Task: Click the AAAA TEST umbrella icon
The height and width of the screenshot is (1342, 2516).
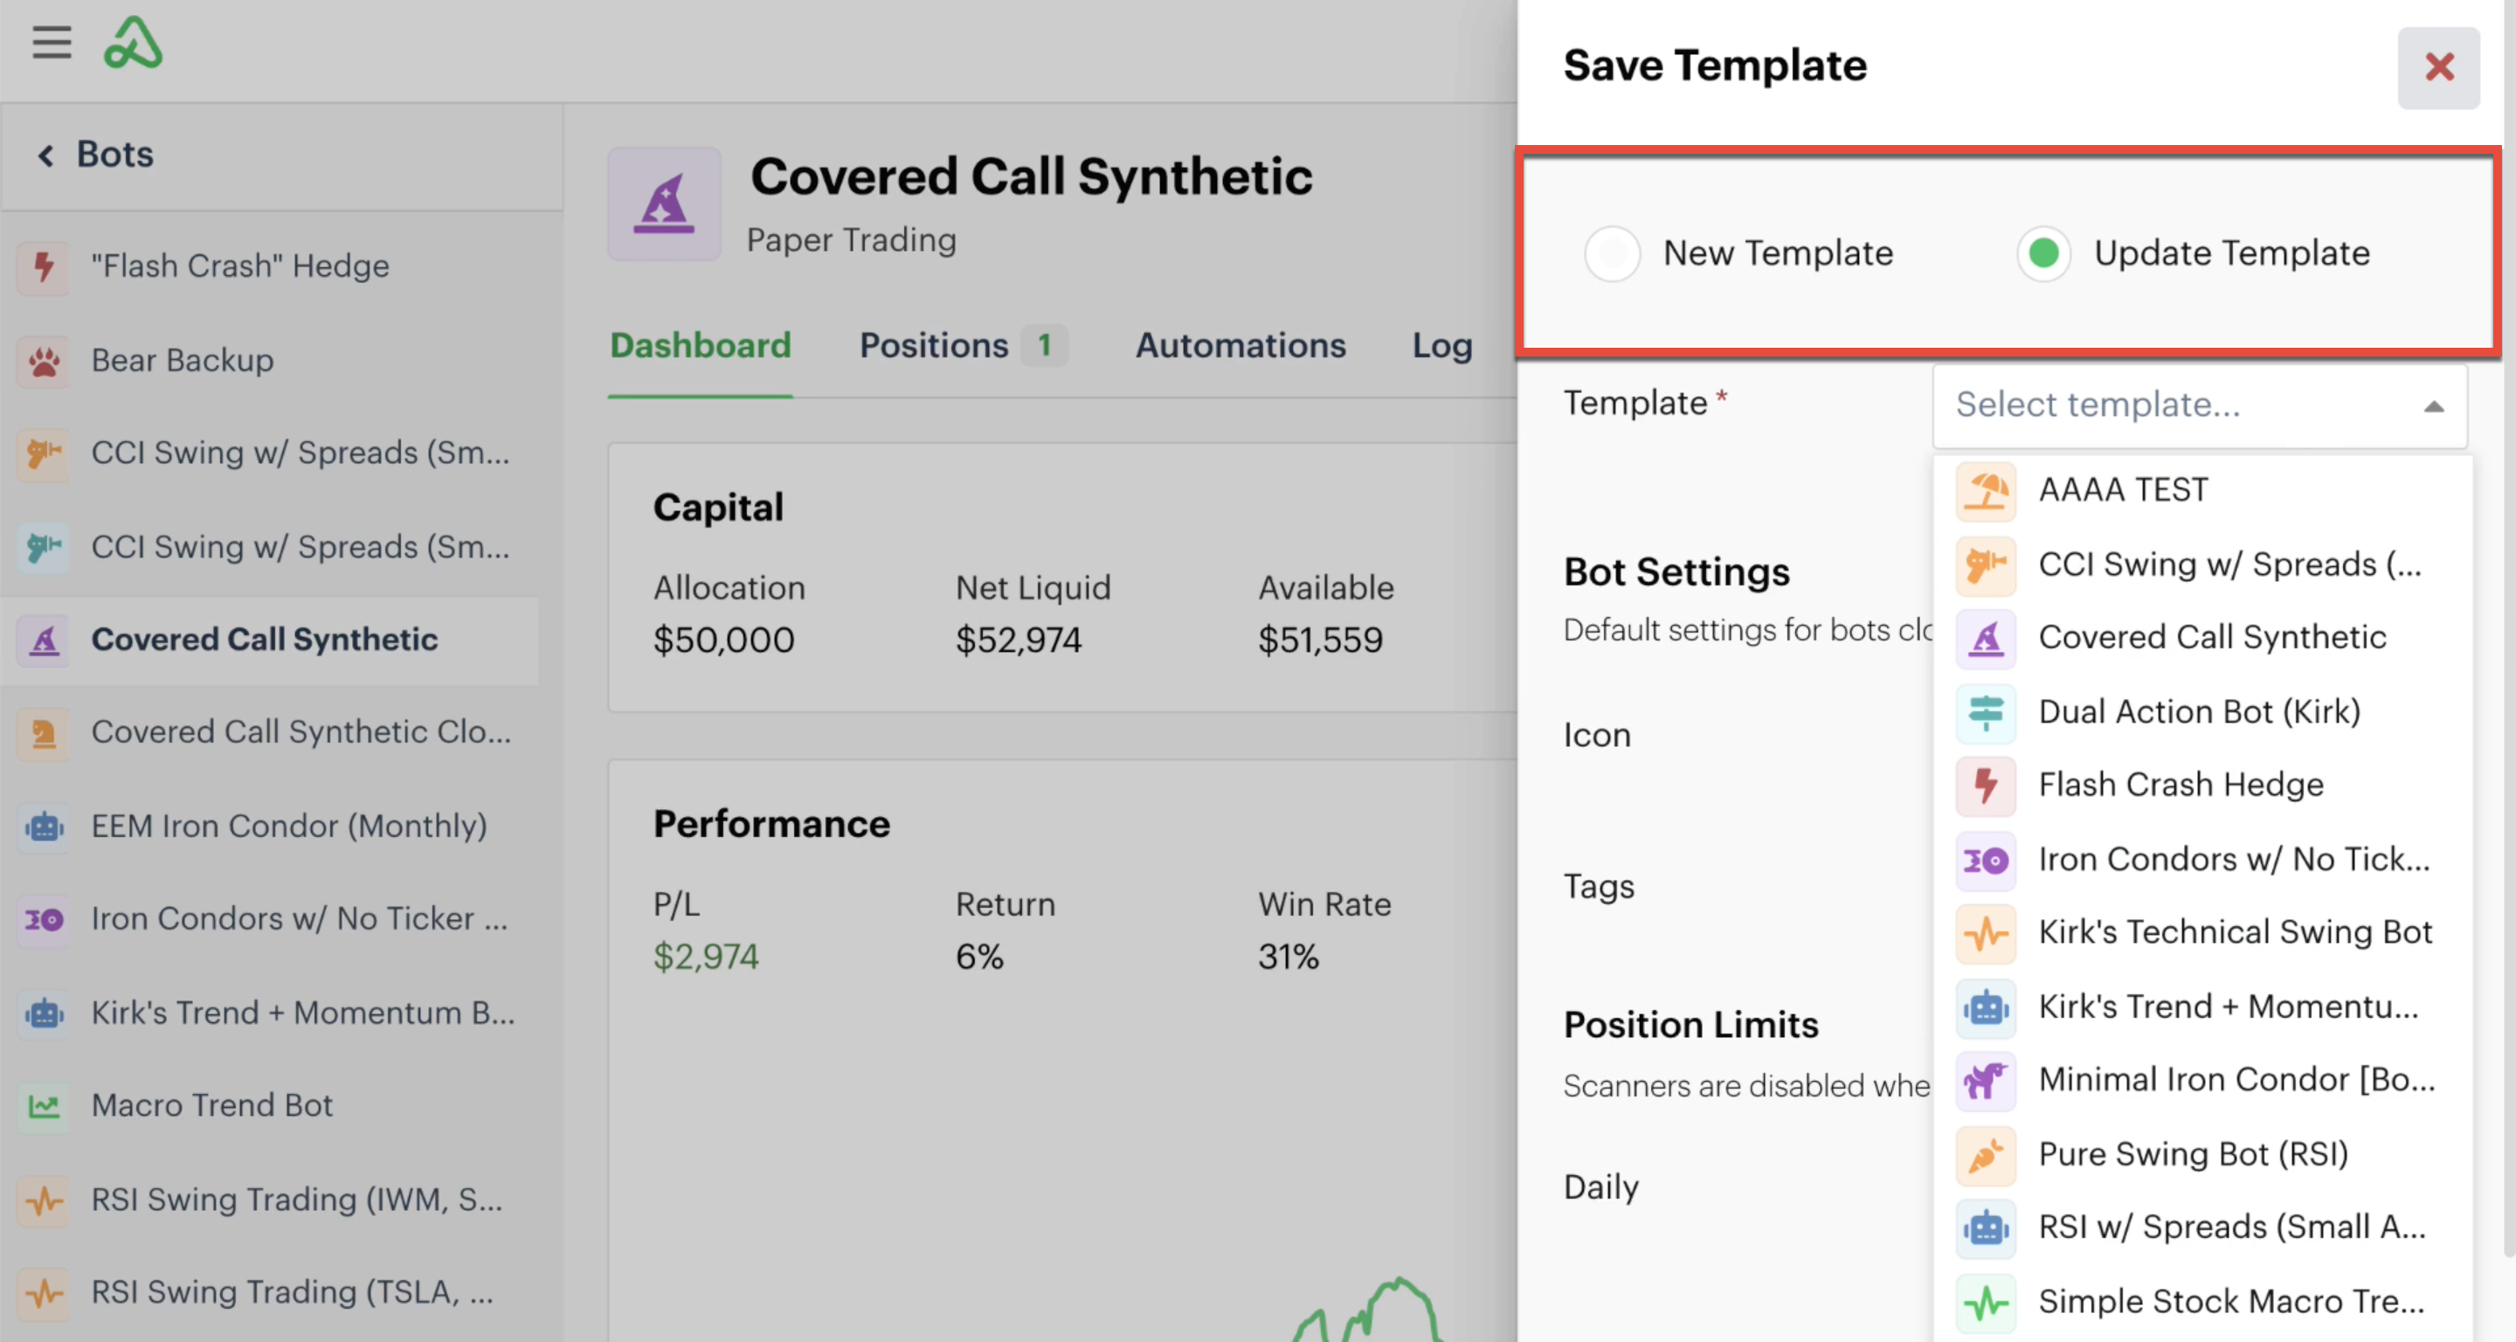Action: point(1986,490)
